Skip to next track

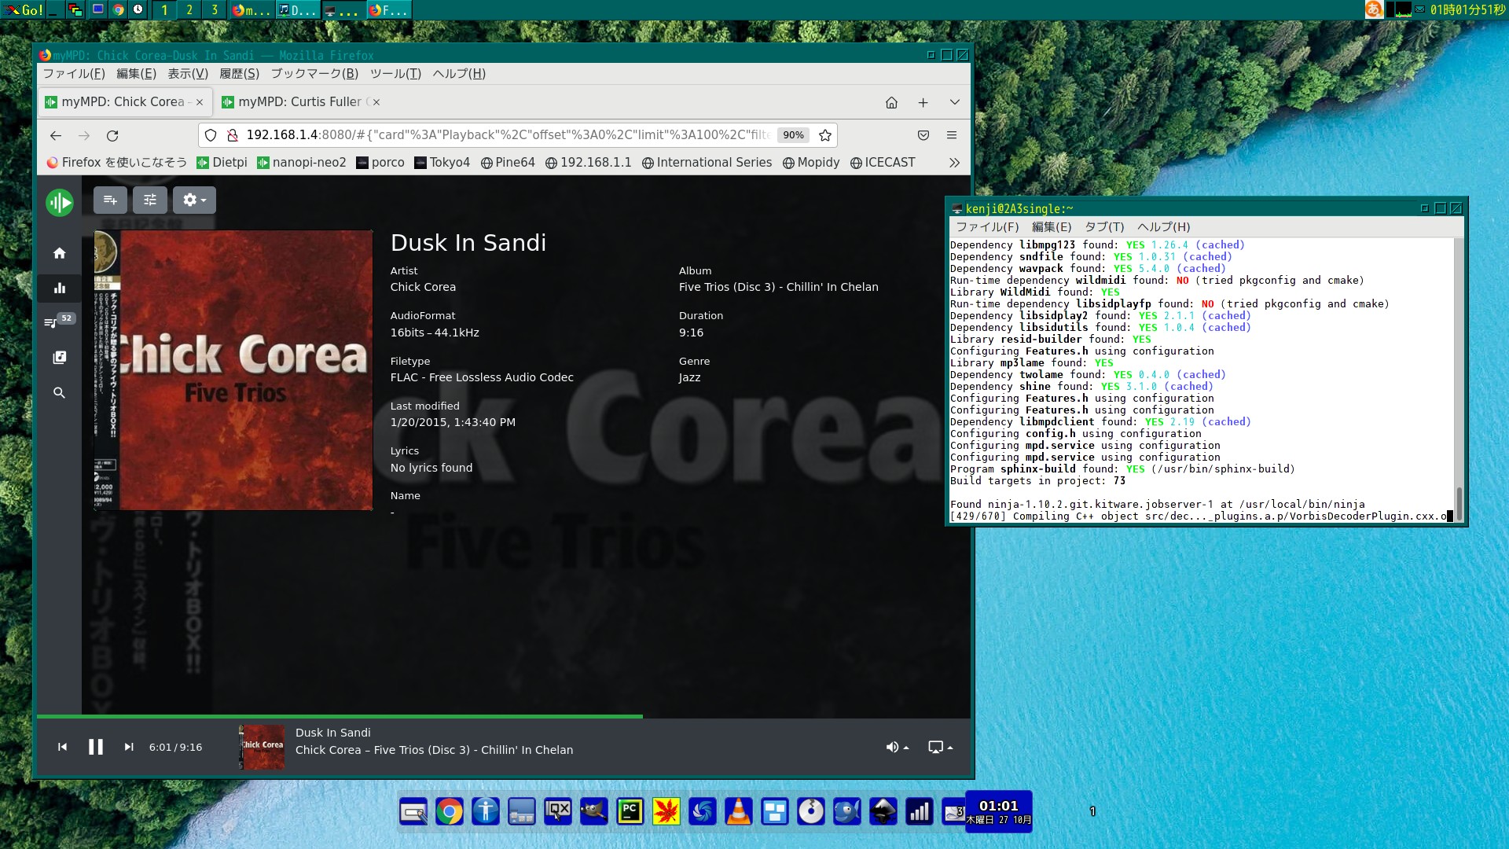click(x=129, y=747)
